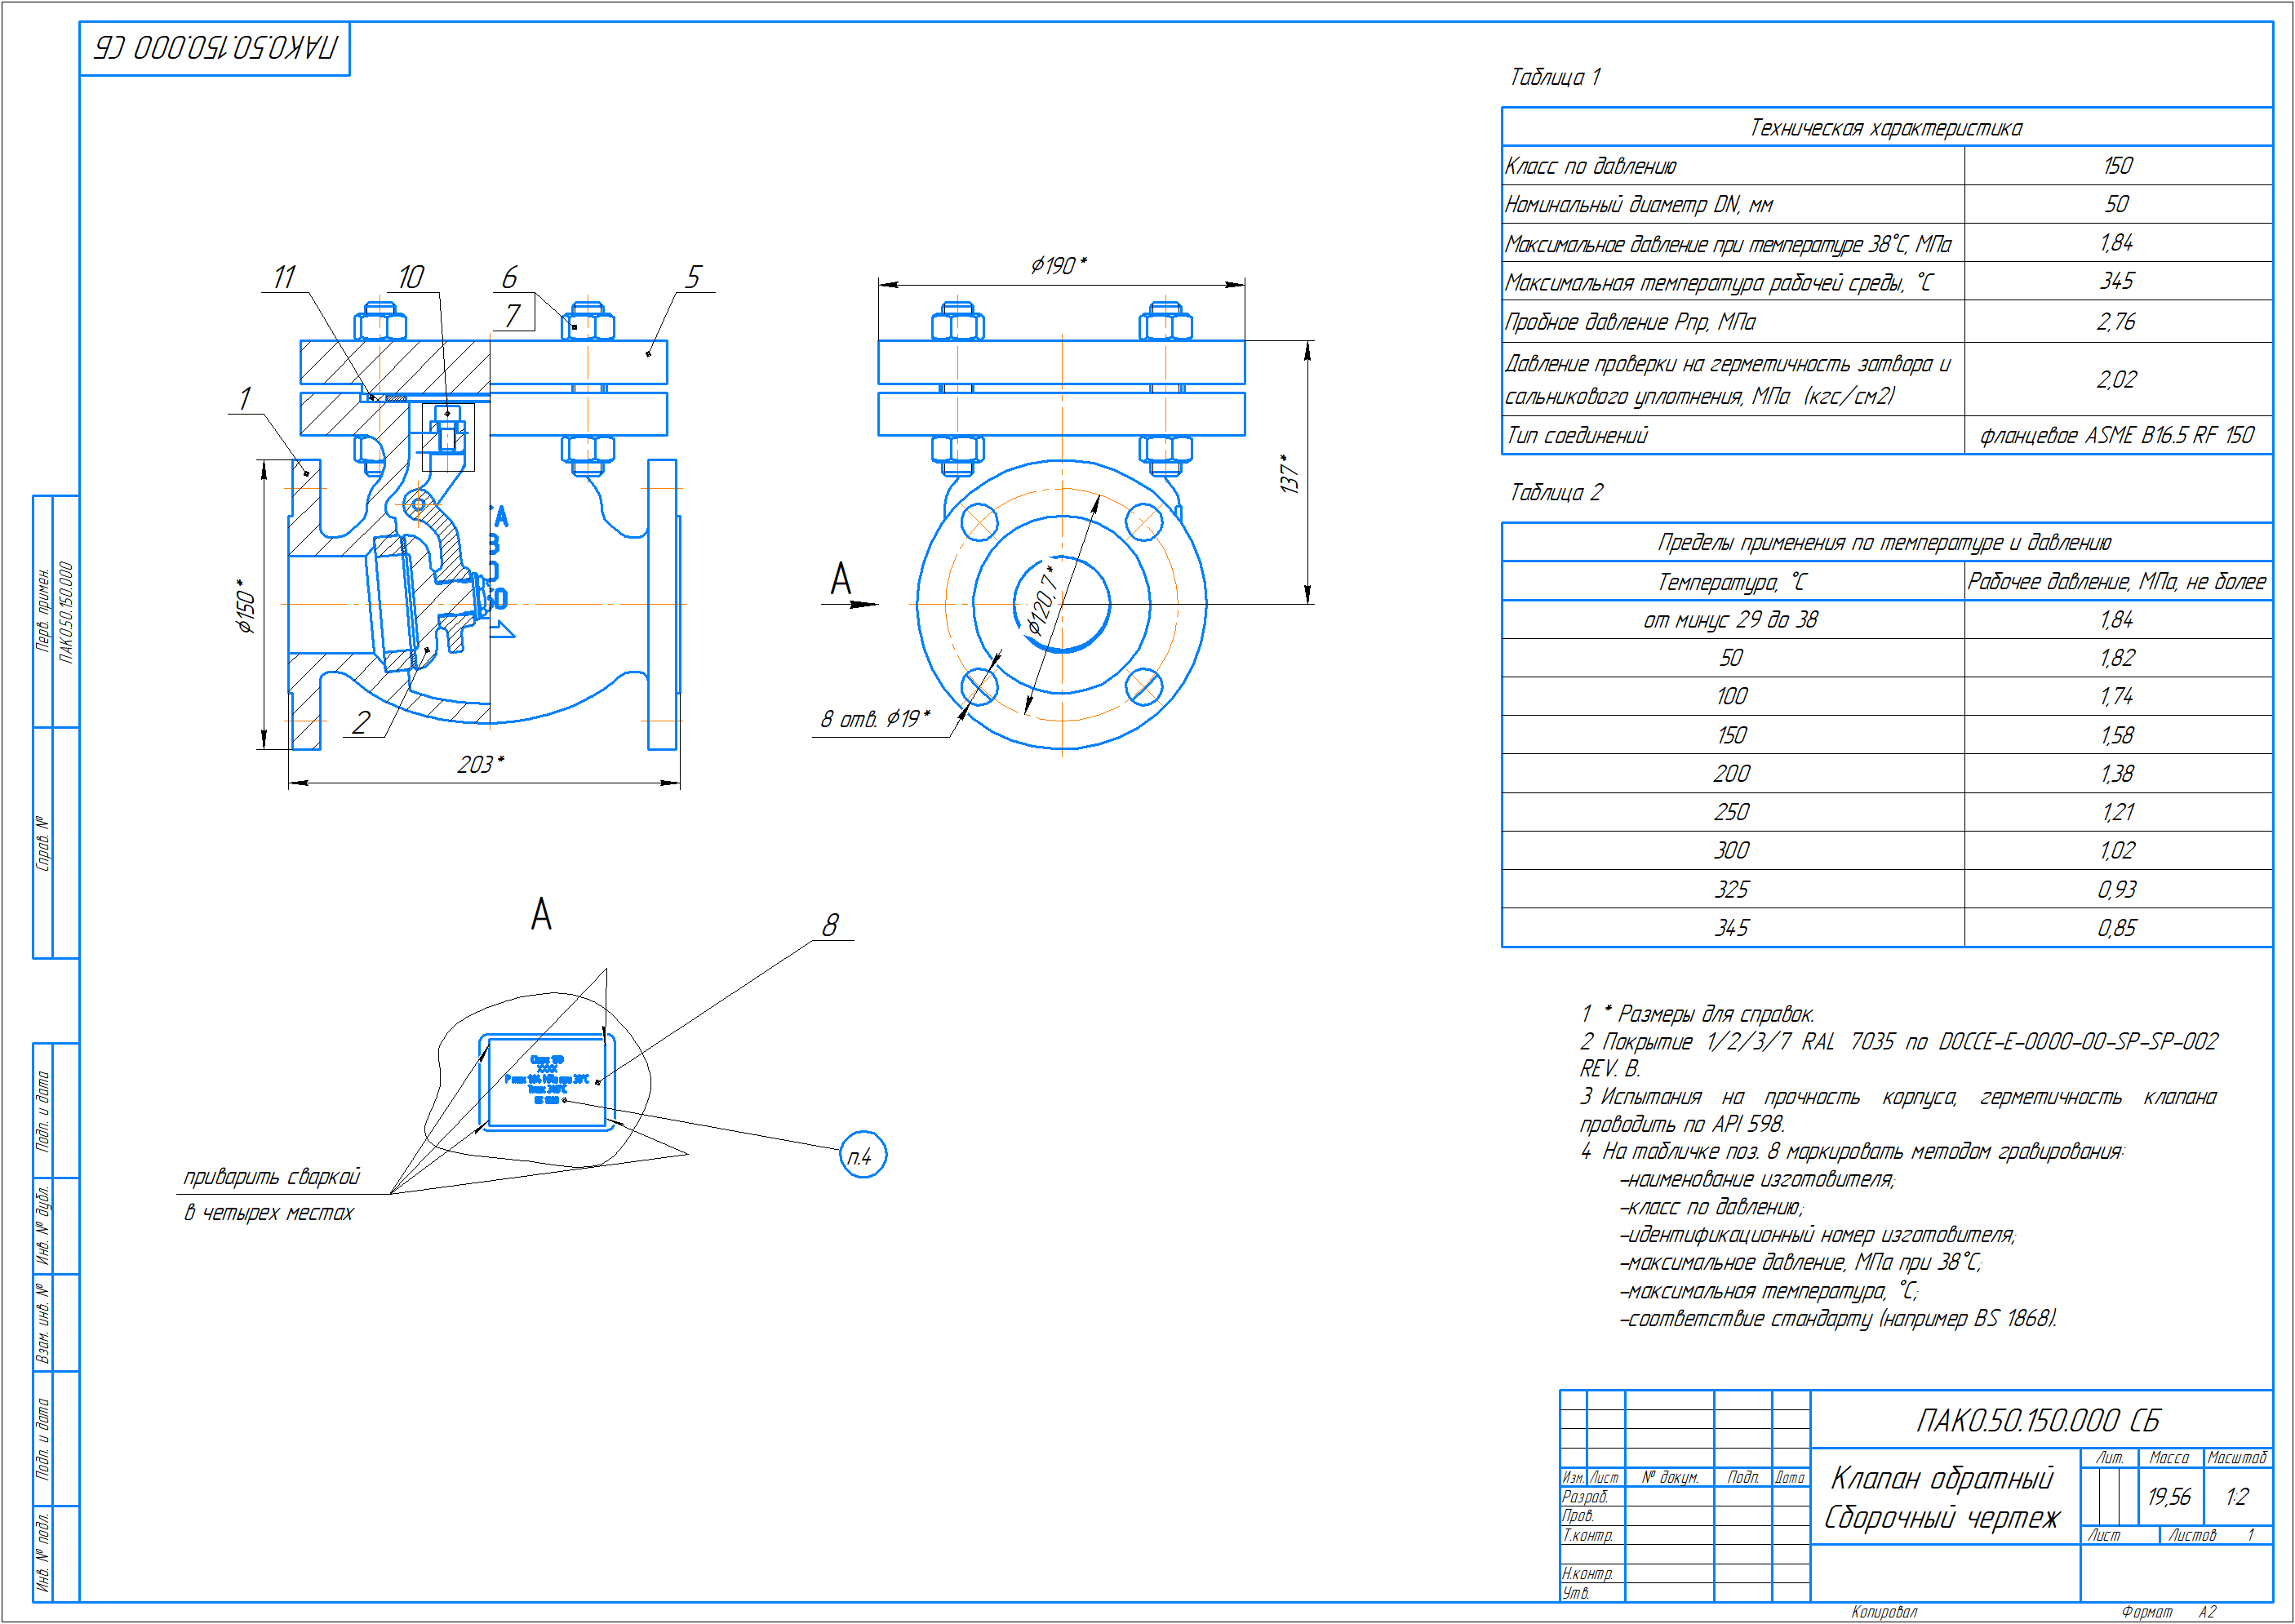This screenshot has width=2295, height=1624.
Task: Select pressure value 1,02
Action: (2117, 851)
